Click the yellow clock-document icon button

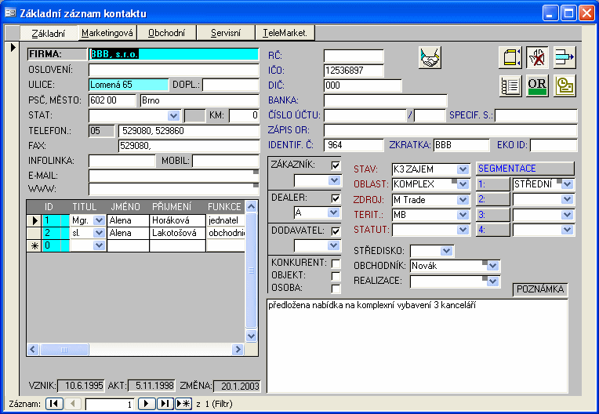pos(565,85)
